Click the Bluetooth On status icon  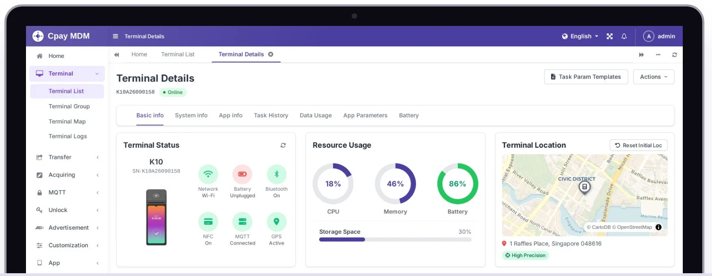coord(276,175)
